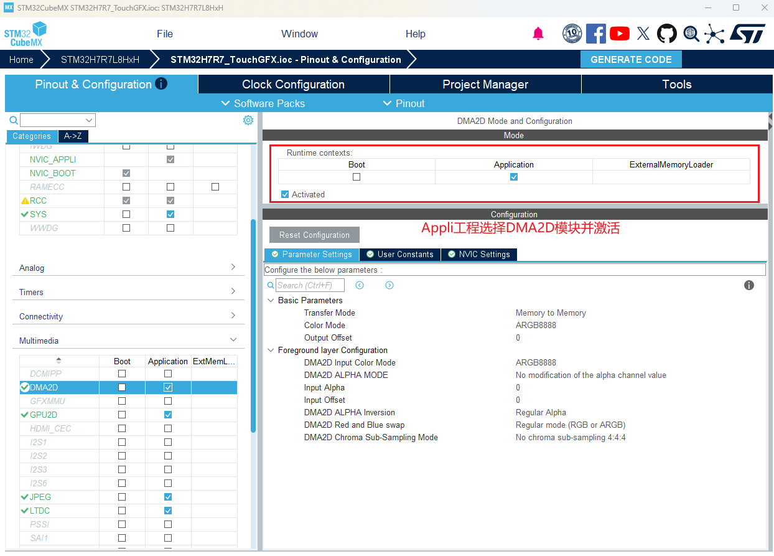Screen dimensions: 774x556
Task: Open the NVIC Settings tab
Action: coord(479,255)
